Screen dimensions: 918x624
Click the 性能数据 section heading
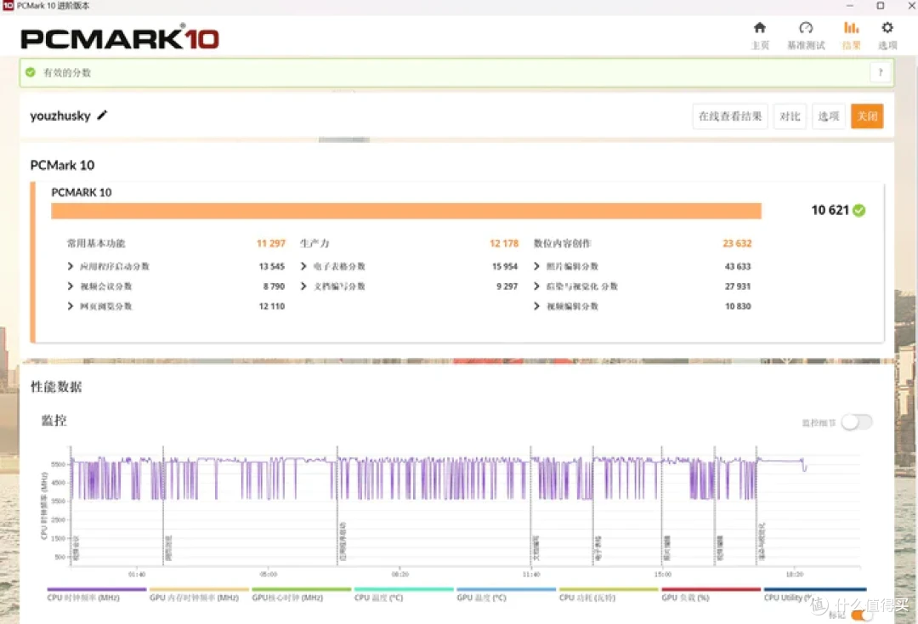coord(56,386)
